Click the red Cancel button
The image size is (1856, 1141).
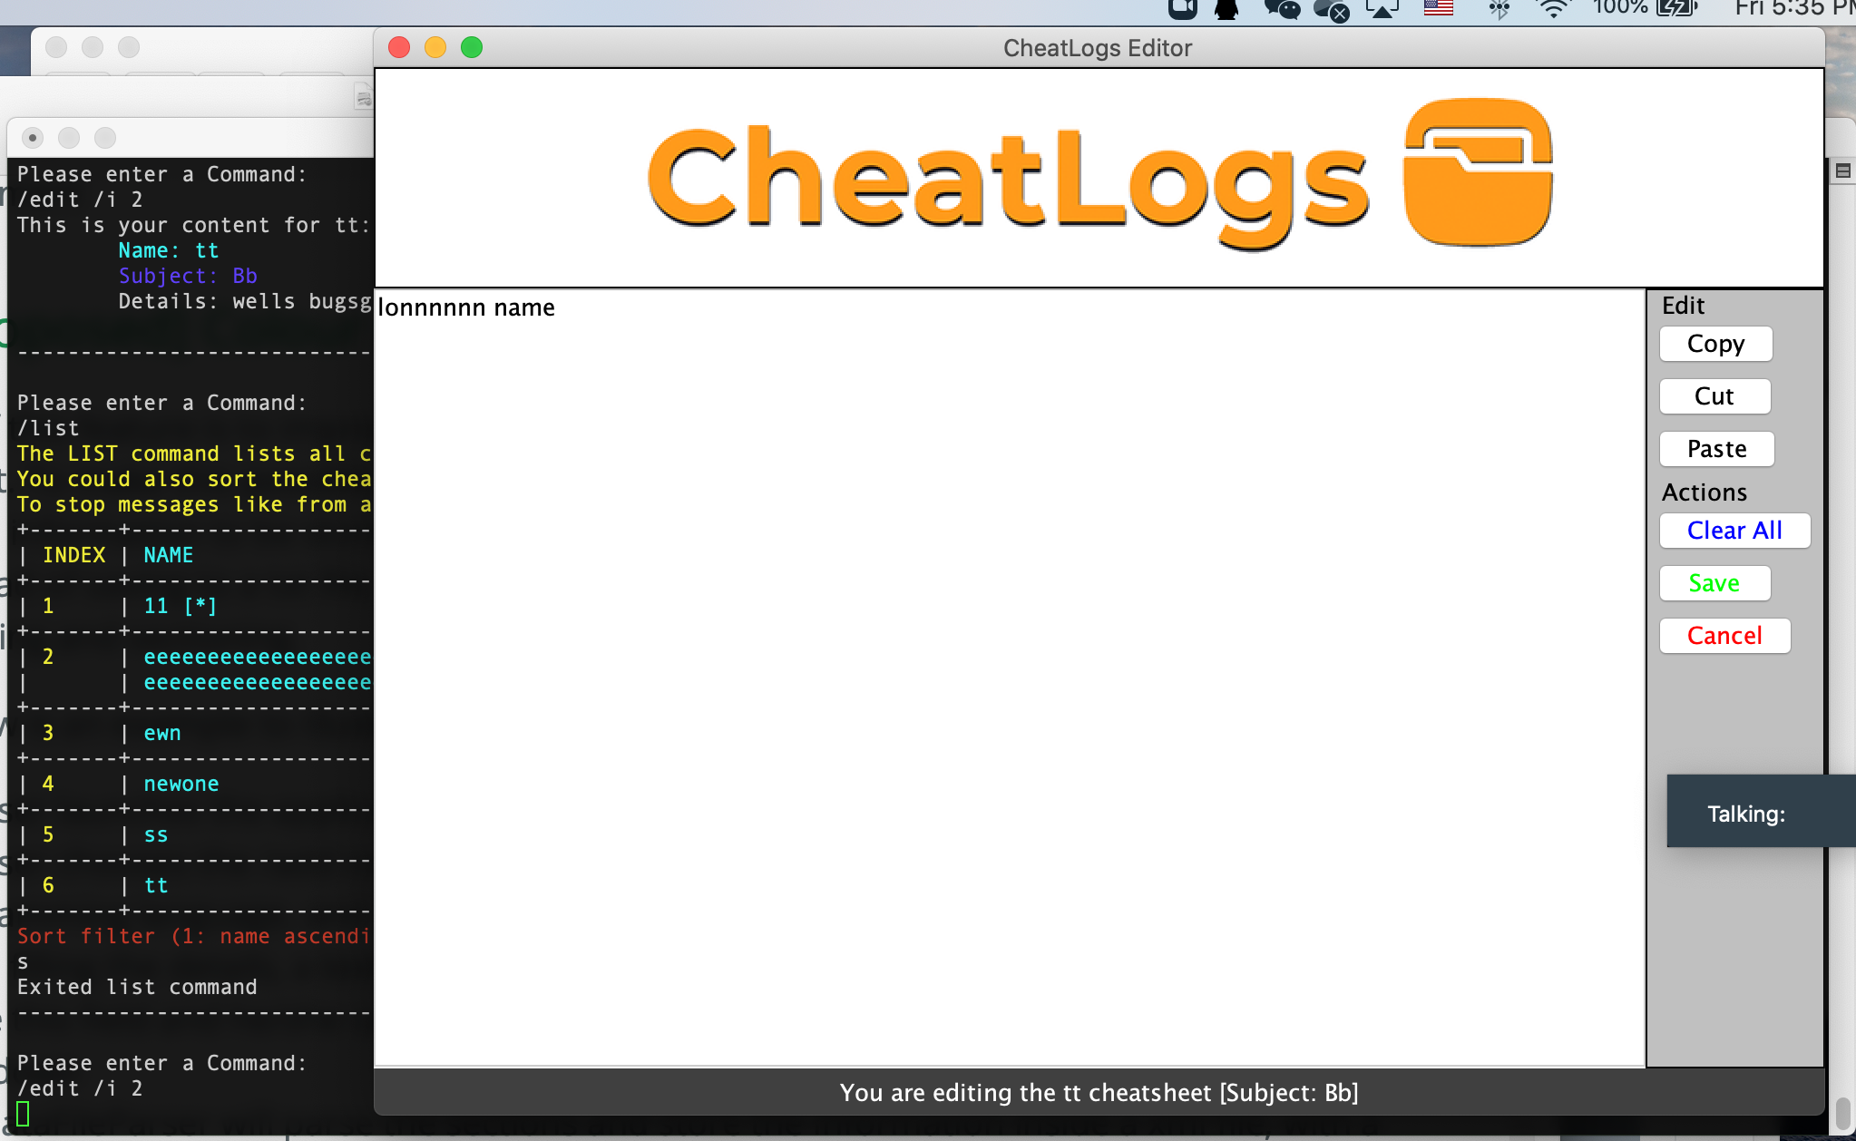1724,636
